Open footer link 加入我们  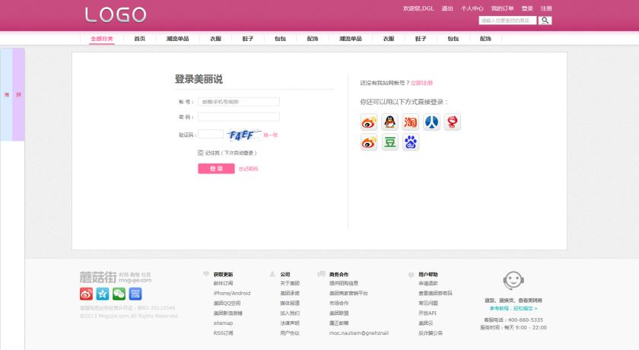tap(290, 313)
